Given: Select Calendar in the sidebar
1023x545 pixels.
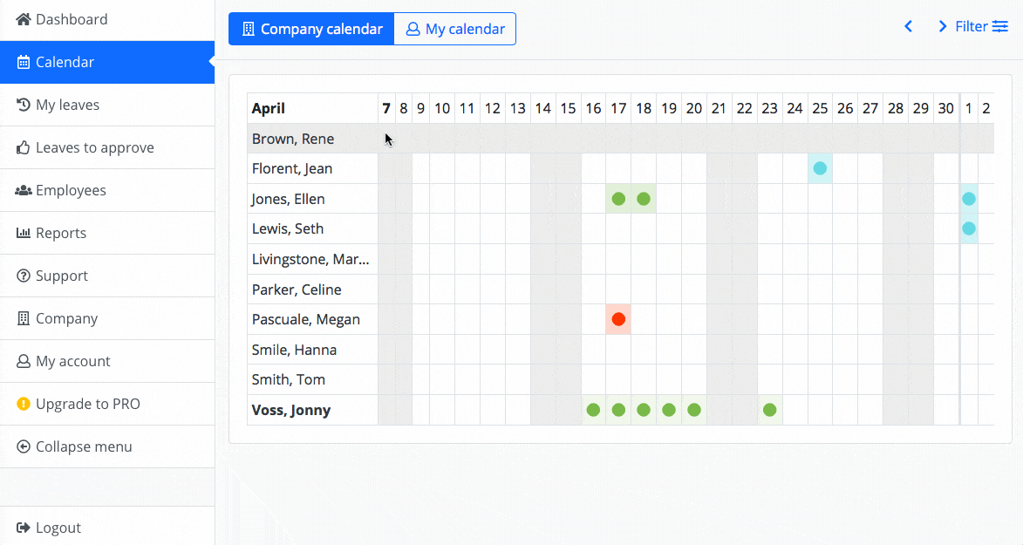Looking at the screenshot, I should click(65, 62).
